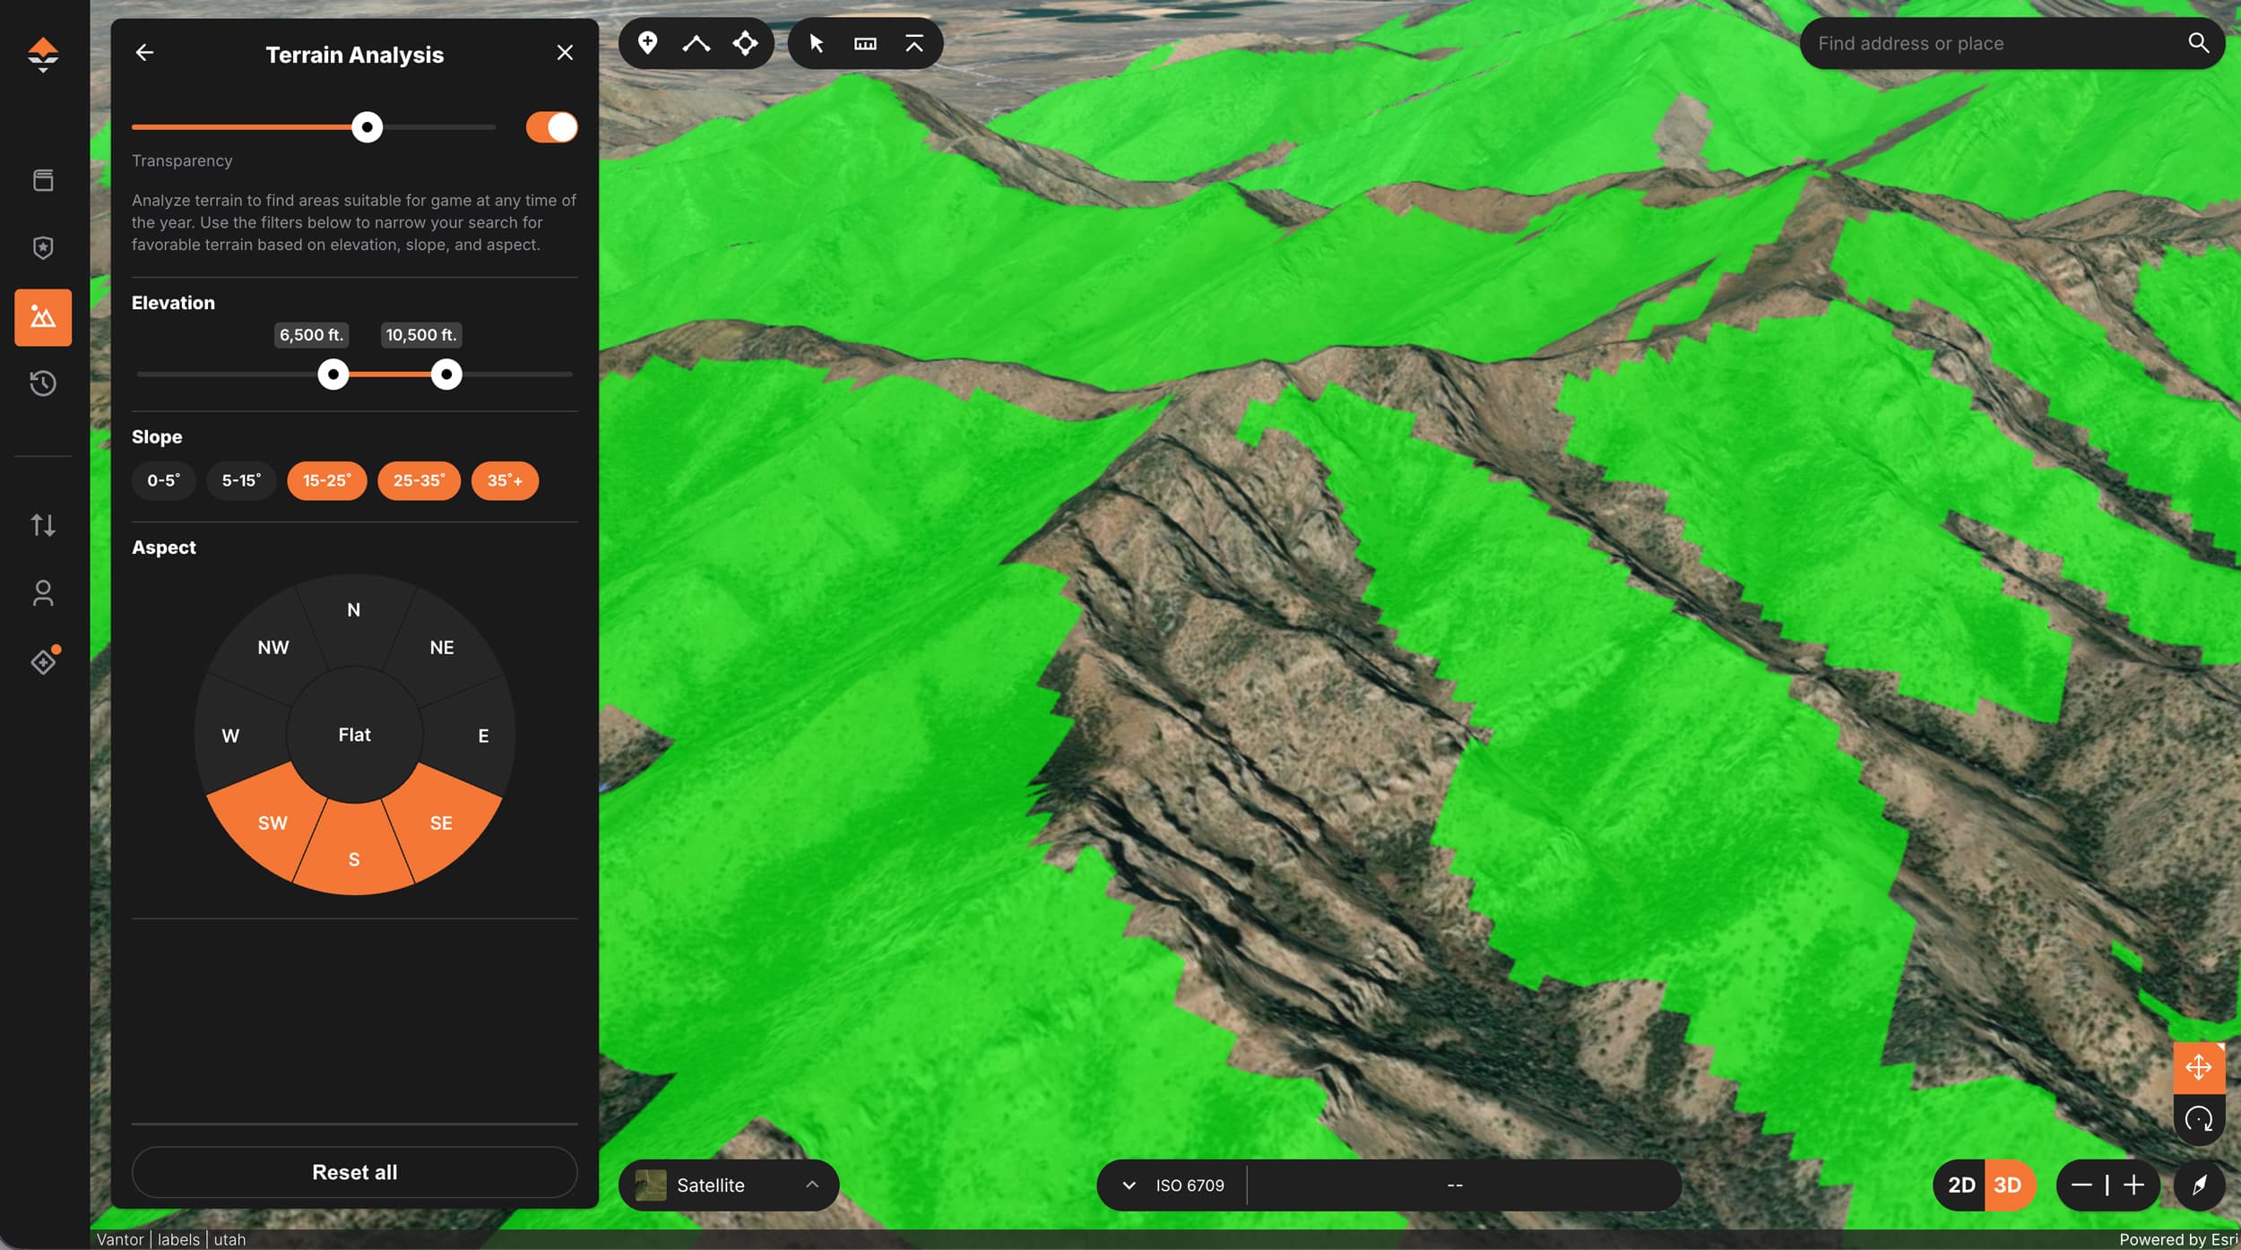Click the search magnifier icon
Viewport: 2241px width, 1250px height.
coord(2198,42)
